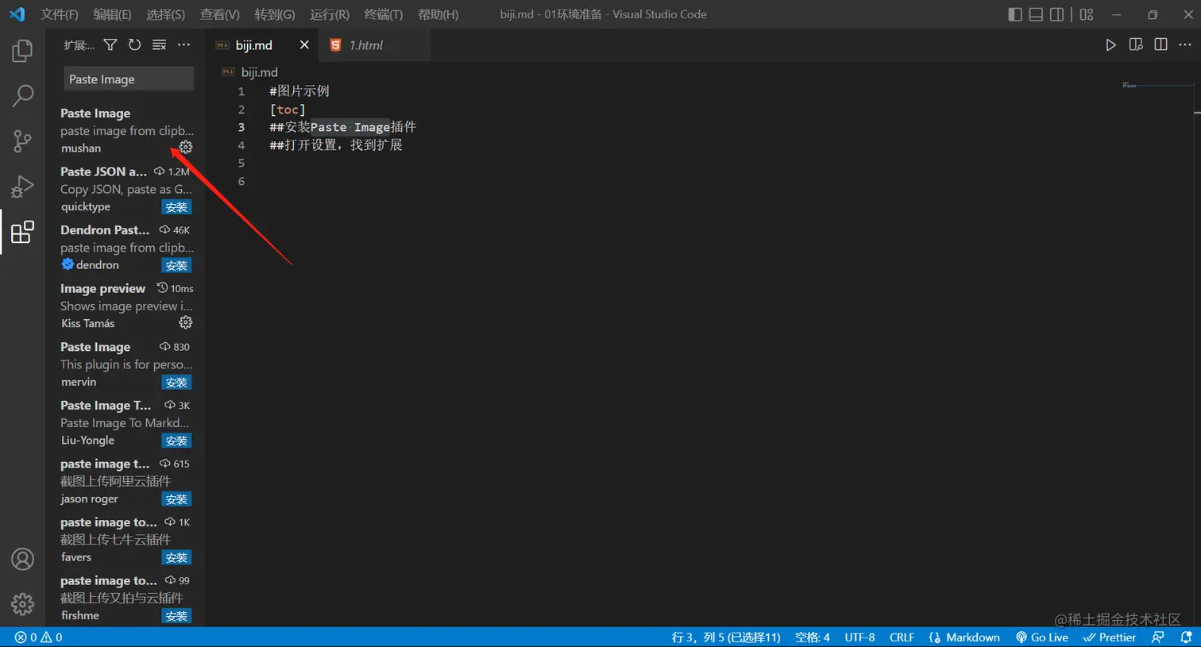The image size is (1201, 647).
Task: Open the Search view in activity bar
Action: click(22, 96)
